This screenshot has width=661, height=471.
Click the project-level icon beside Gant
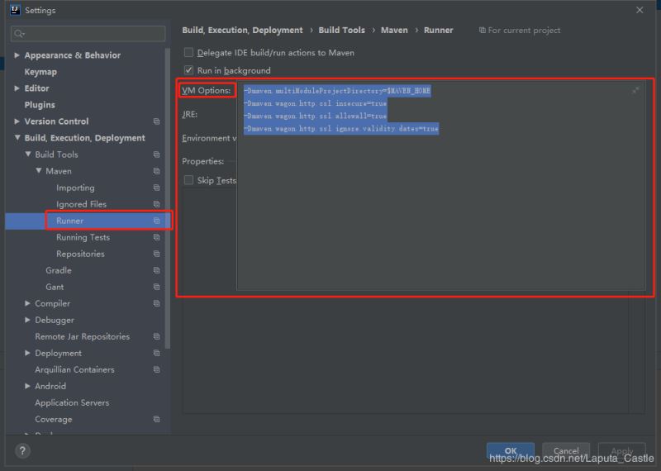(156, 287)
